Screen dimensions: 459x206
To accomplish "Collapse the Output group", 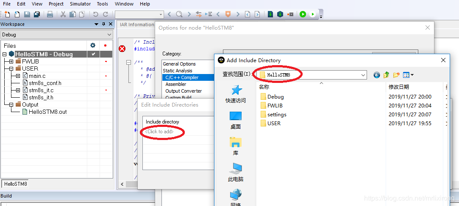I will [11, 104].
